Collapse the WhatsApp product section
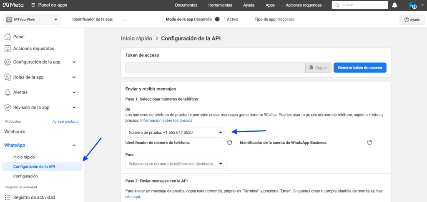 coord(74,145)
